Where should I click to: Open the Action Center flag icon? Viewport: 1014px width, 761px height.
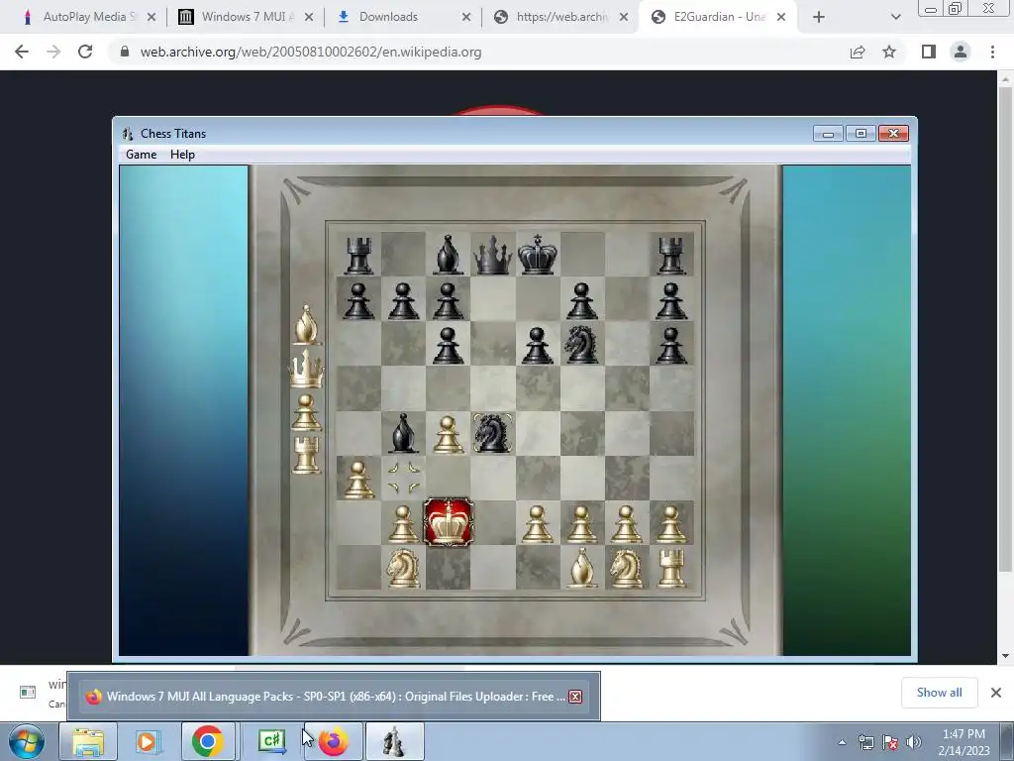pos(890,742)
